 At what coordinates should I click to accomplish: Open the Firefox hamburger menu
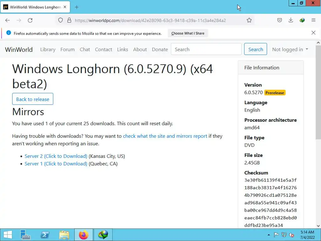pyautogui.click(x=313, y=20)
